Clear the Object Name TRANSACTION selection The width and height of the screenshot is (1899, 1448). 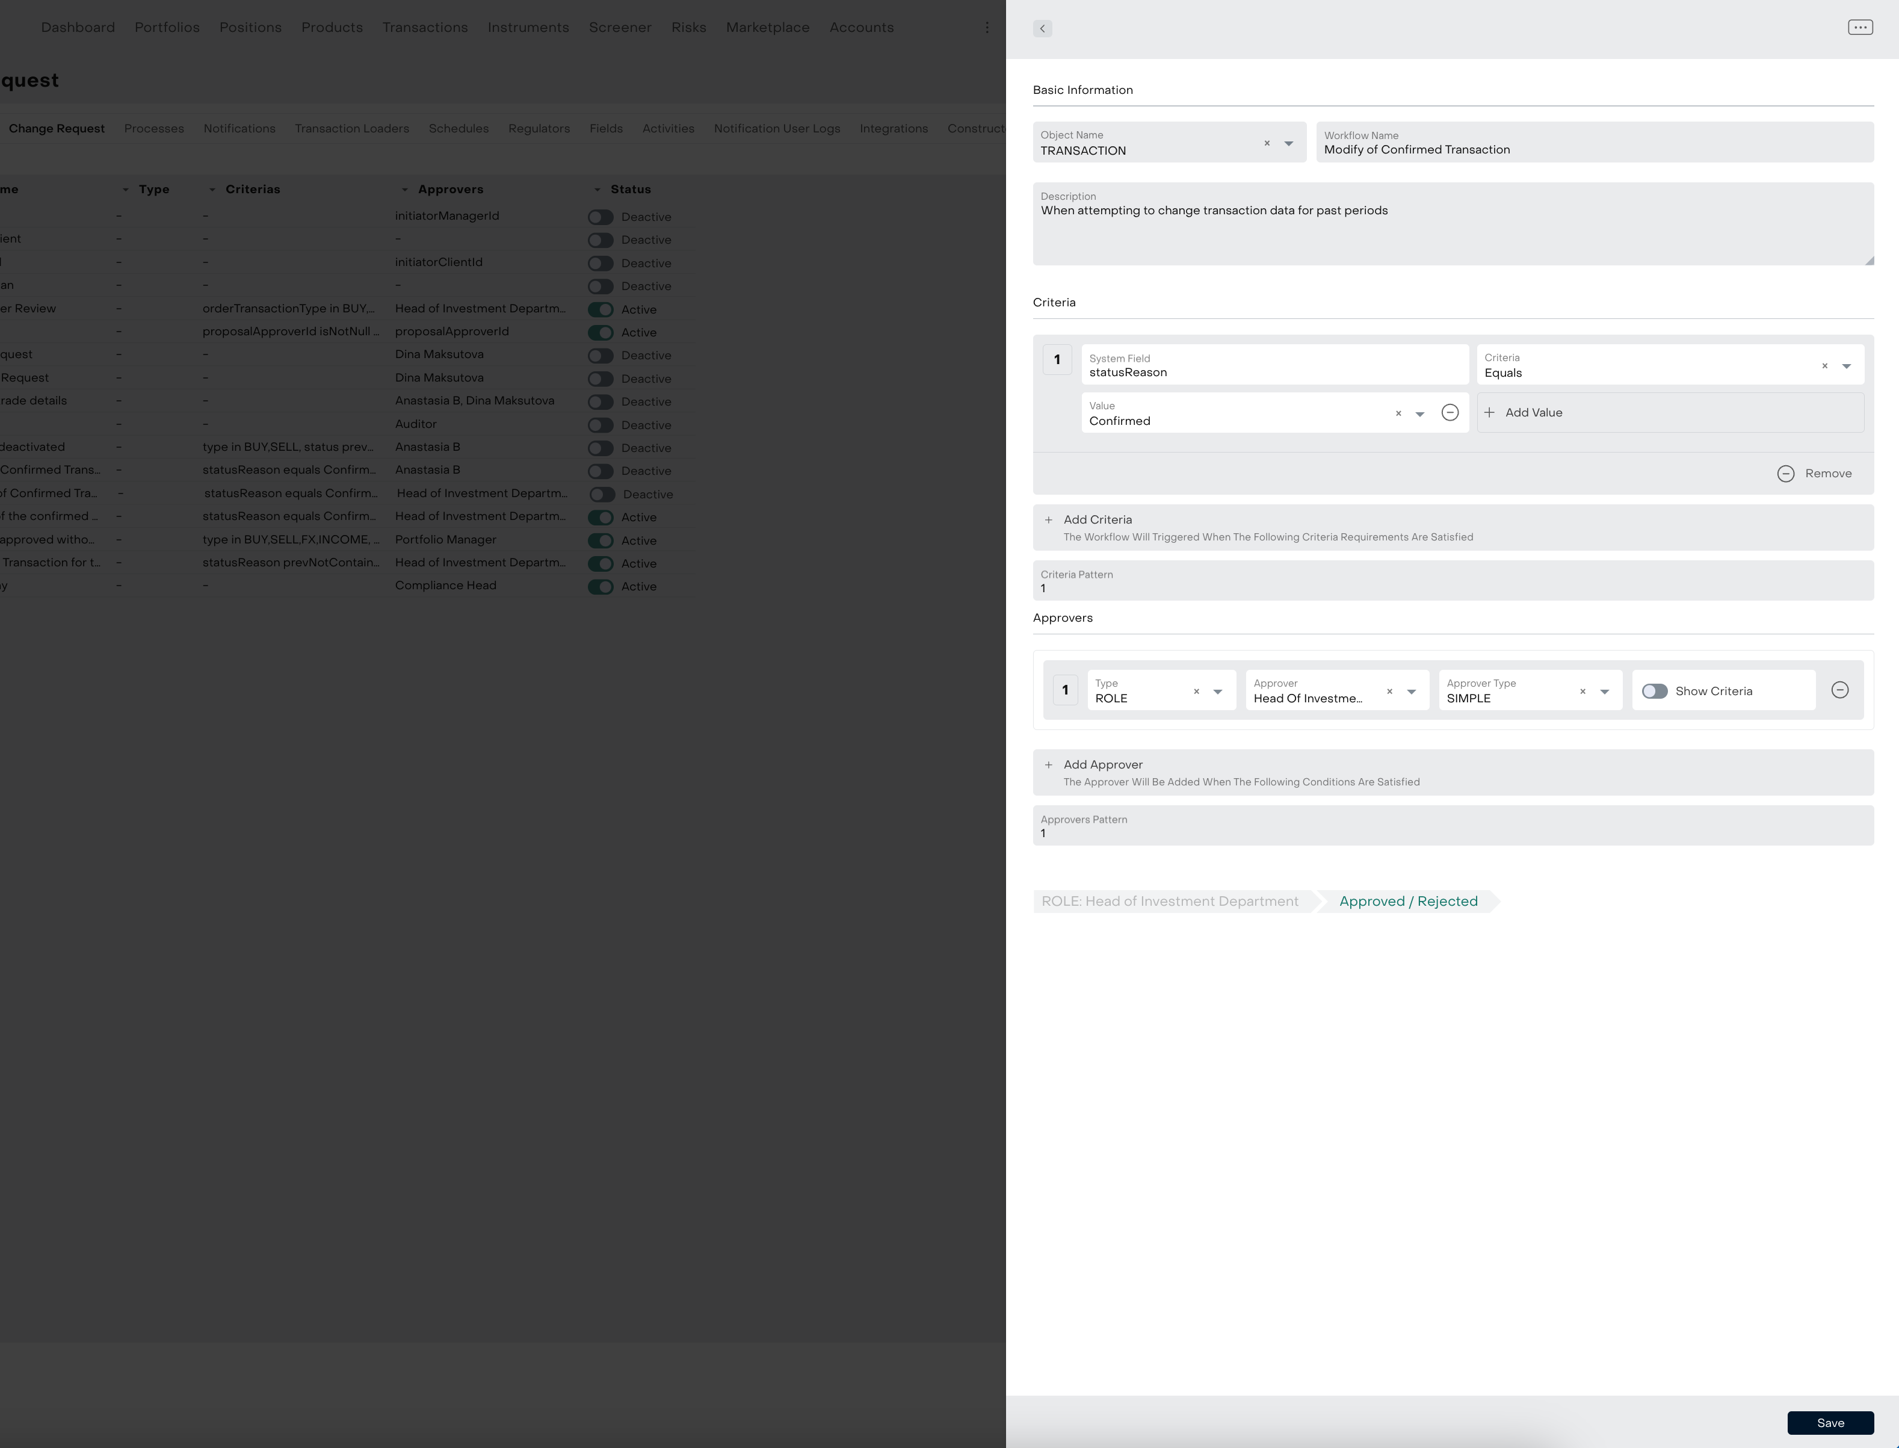(x=1267, y=143)
